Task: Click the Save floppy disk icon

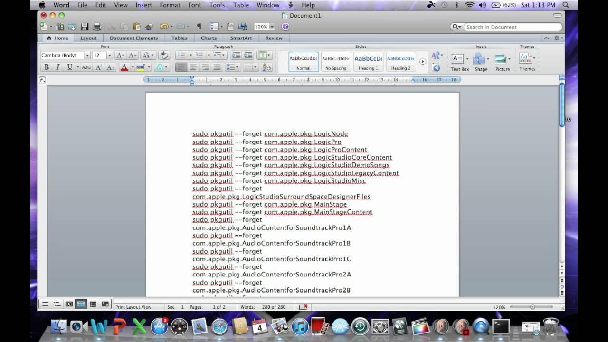Action: click(x=85, y=27)
